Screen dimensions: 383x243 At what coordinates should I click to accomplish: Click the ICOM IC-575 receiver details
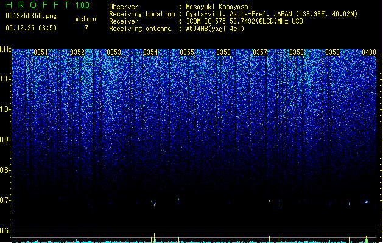[245, 21]
